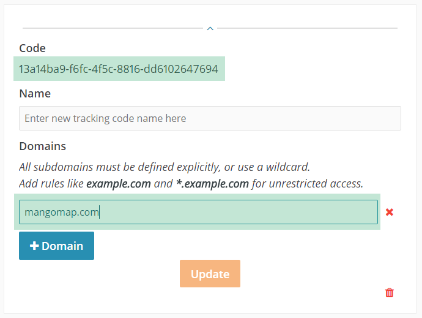Click the Code label

pyautogui.click(x=32, y=48)
